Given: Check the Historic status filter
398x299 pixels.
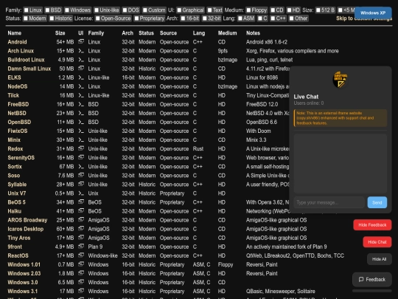Looking at the screenshot, I should tap(52, 18).
